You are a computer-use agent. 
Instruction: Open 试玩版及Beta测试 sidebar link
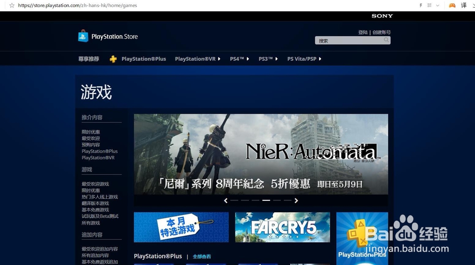(100, 216)
